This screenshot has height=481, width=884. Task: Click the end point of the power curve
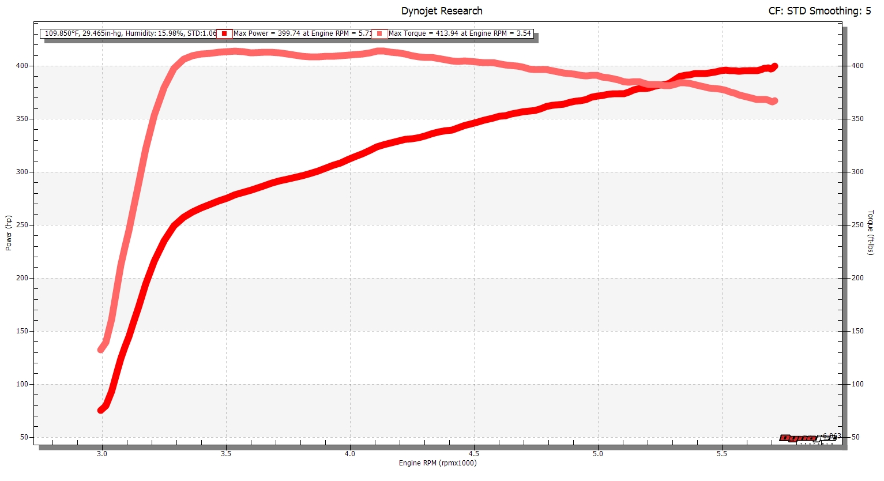[x=774, y=66]
